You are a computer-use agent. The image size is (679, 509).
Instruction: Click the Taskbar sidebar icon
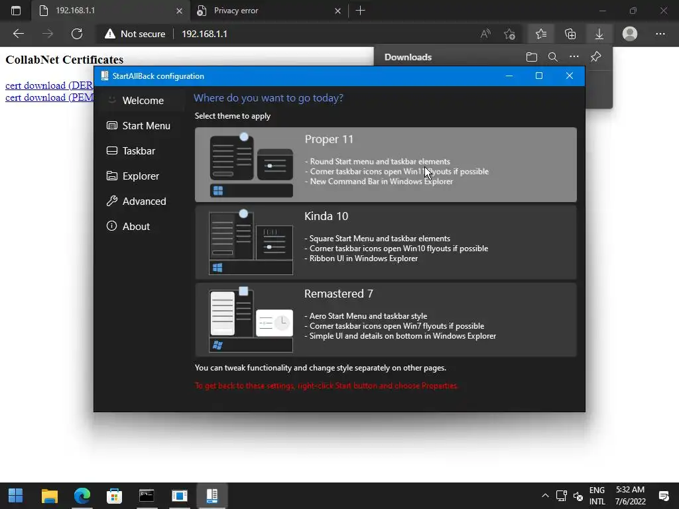click(111, 150)
